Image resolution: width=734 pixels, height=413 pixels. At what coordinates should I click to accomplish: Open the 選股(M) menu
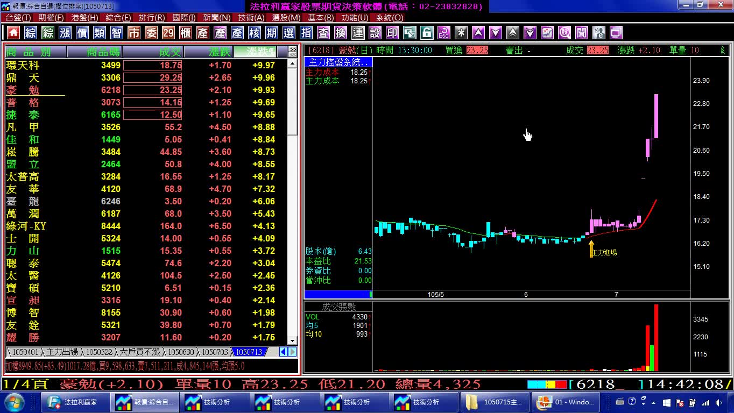(286, 18)
